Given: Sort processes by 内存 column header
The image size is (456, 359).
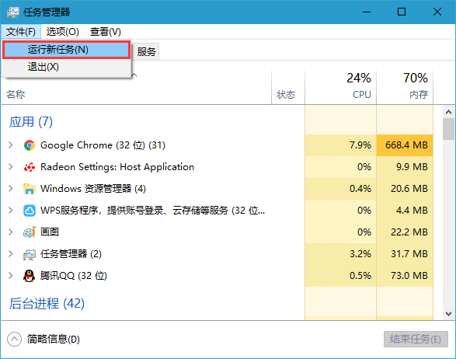Looking at the screenshot, I should (x=405, y=87).
